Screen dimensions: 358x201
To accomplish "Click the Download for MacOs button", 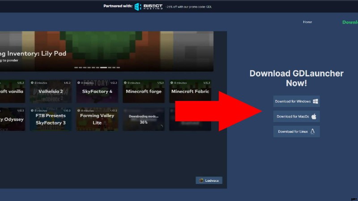I will [296, 117].
